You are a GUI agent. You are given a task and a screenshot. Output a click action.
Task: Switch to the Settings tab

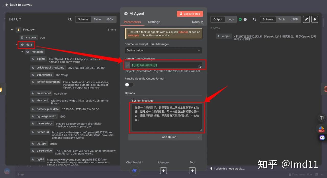[x=154, y=22]
